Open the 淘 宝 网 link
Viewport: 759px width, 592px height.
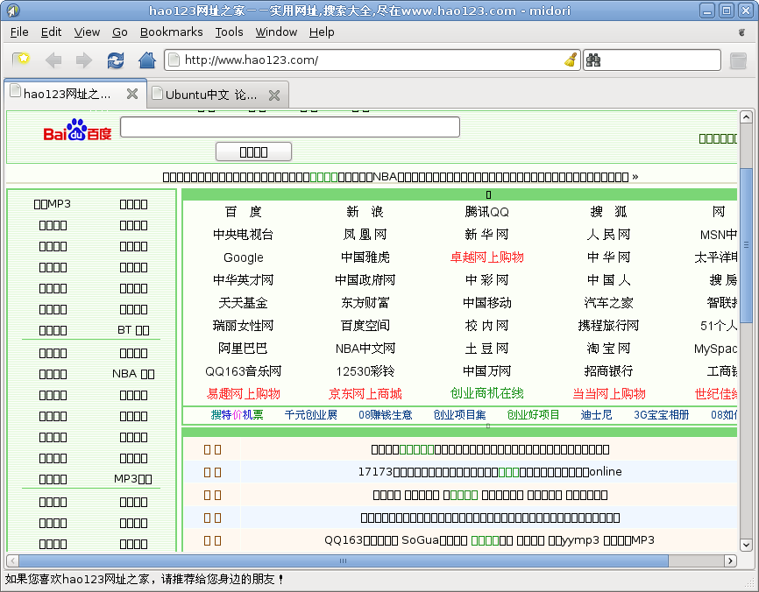tap(608, 349)
